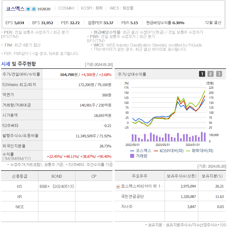The width and height of the screenshot is (230, 229).
Task: Click the PER 32.72 value
Action: pyautogui.click(x=75, y=23)
